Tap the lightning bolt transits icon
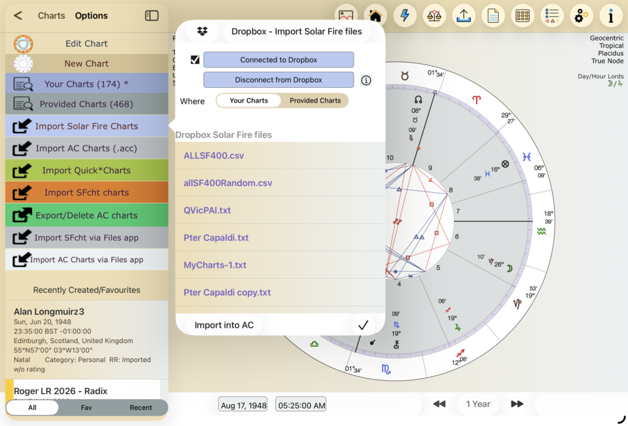This screenshot has height=426, width=628. 405,15
